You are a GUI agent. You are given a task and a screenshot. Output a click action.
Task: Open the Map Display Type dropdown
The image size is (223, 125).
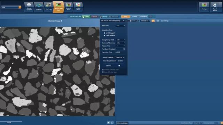[x=198, y=123]
